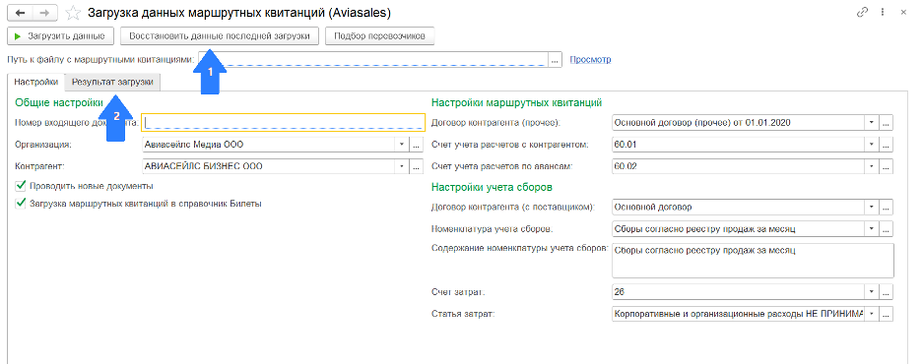Close the form with the X

(903, 12)
